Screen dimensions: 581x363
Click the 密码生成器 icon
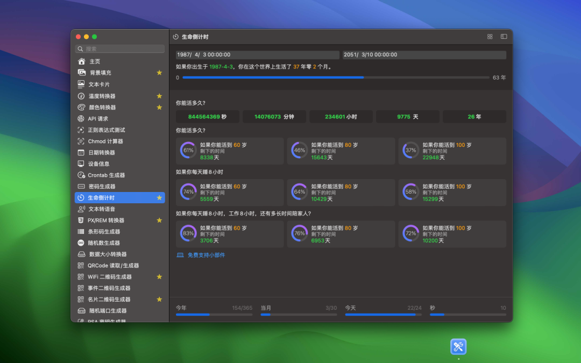click(81, 186)
